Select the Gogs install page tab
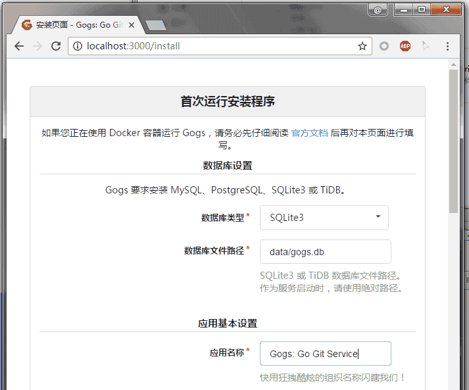Image resolution: width=469 pixels, height=390 pixels. click(x=78, y=25)
